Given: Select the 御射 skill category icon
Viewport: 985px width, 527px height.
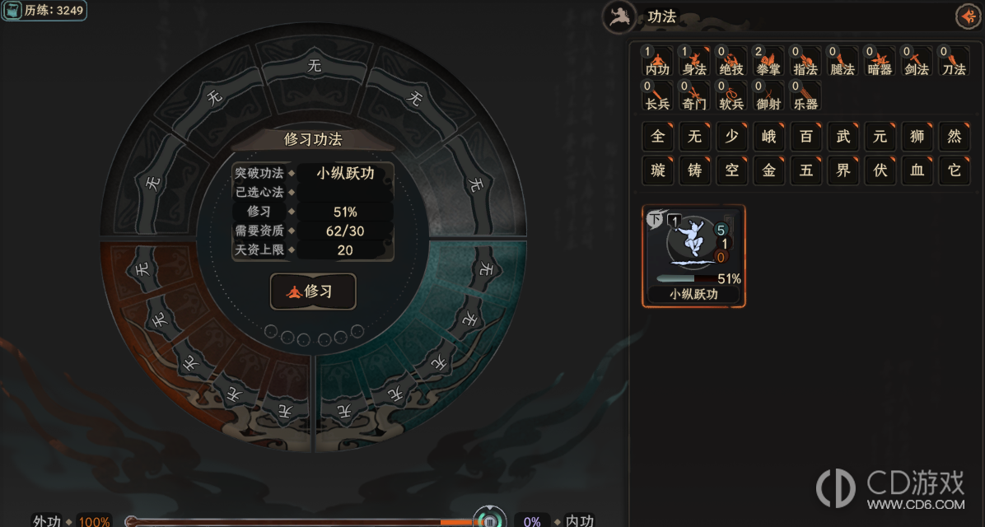Looking at the screenshot, I should [768, 96].
